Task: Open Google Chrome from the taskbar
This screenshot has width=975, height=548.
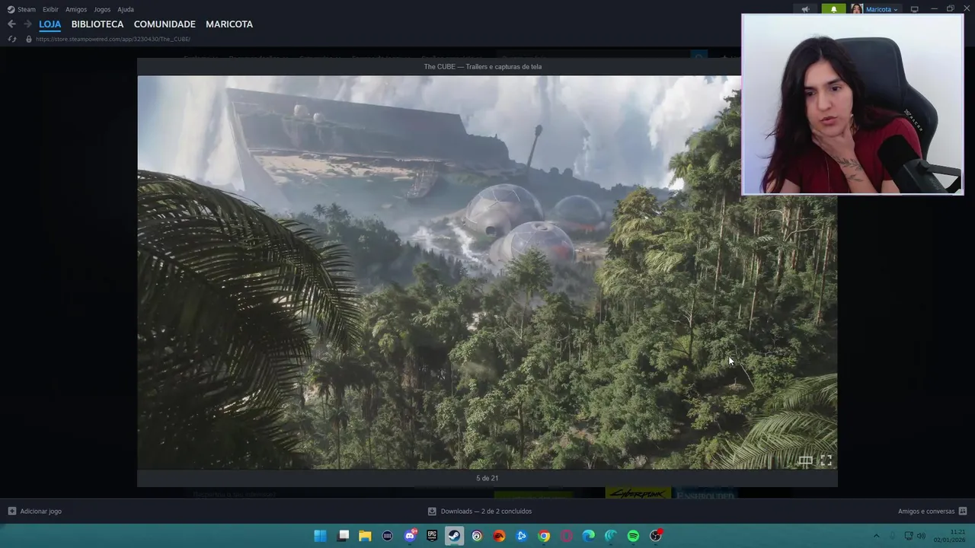Action: tap(544, 536)
